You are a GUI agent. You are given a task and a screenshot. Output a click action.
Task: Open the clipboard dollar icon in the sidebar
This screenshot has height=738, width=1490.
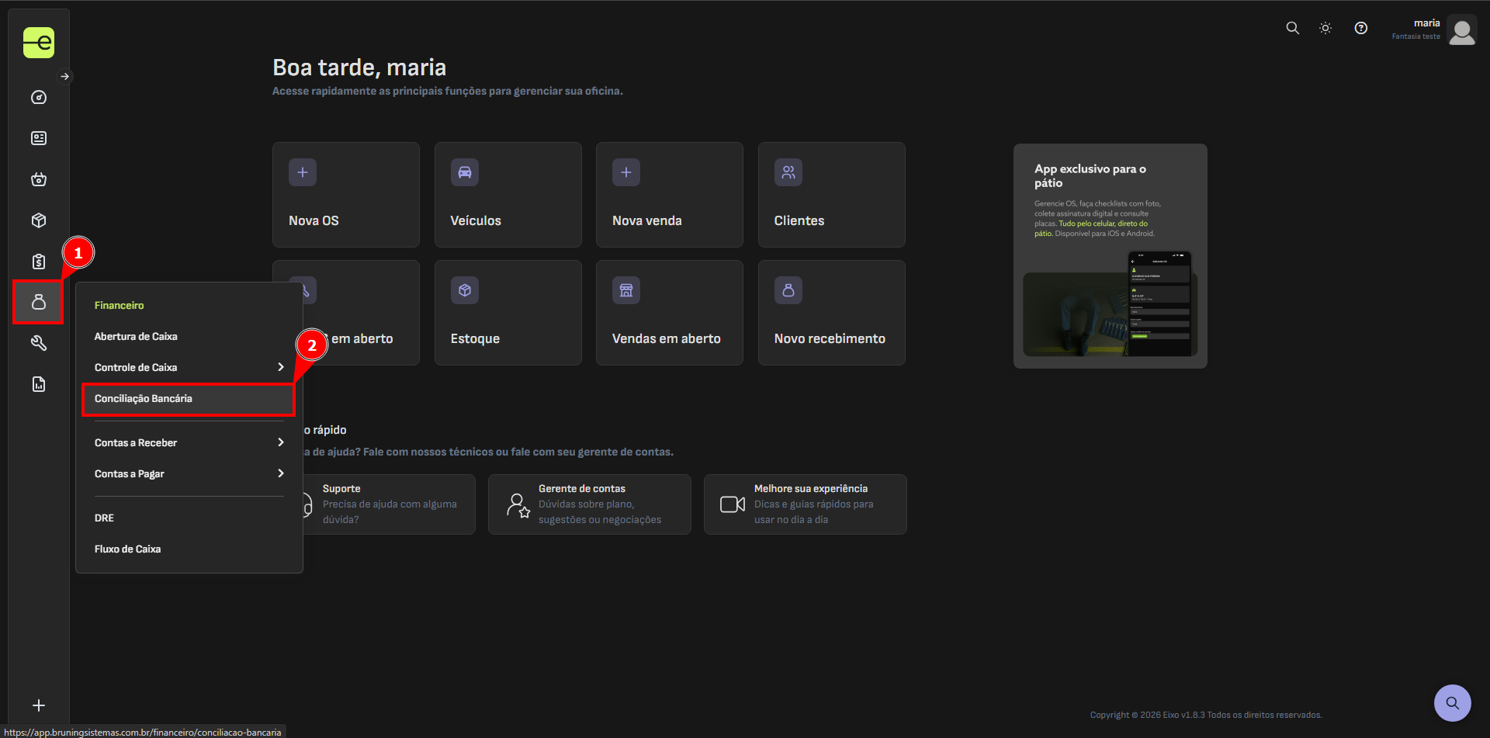pyautogui.click(x=39, y=262)
